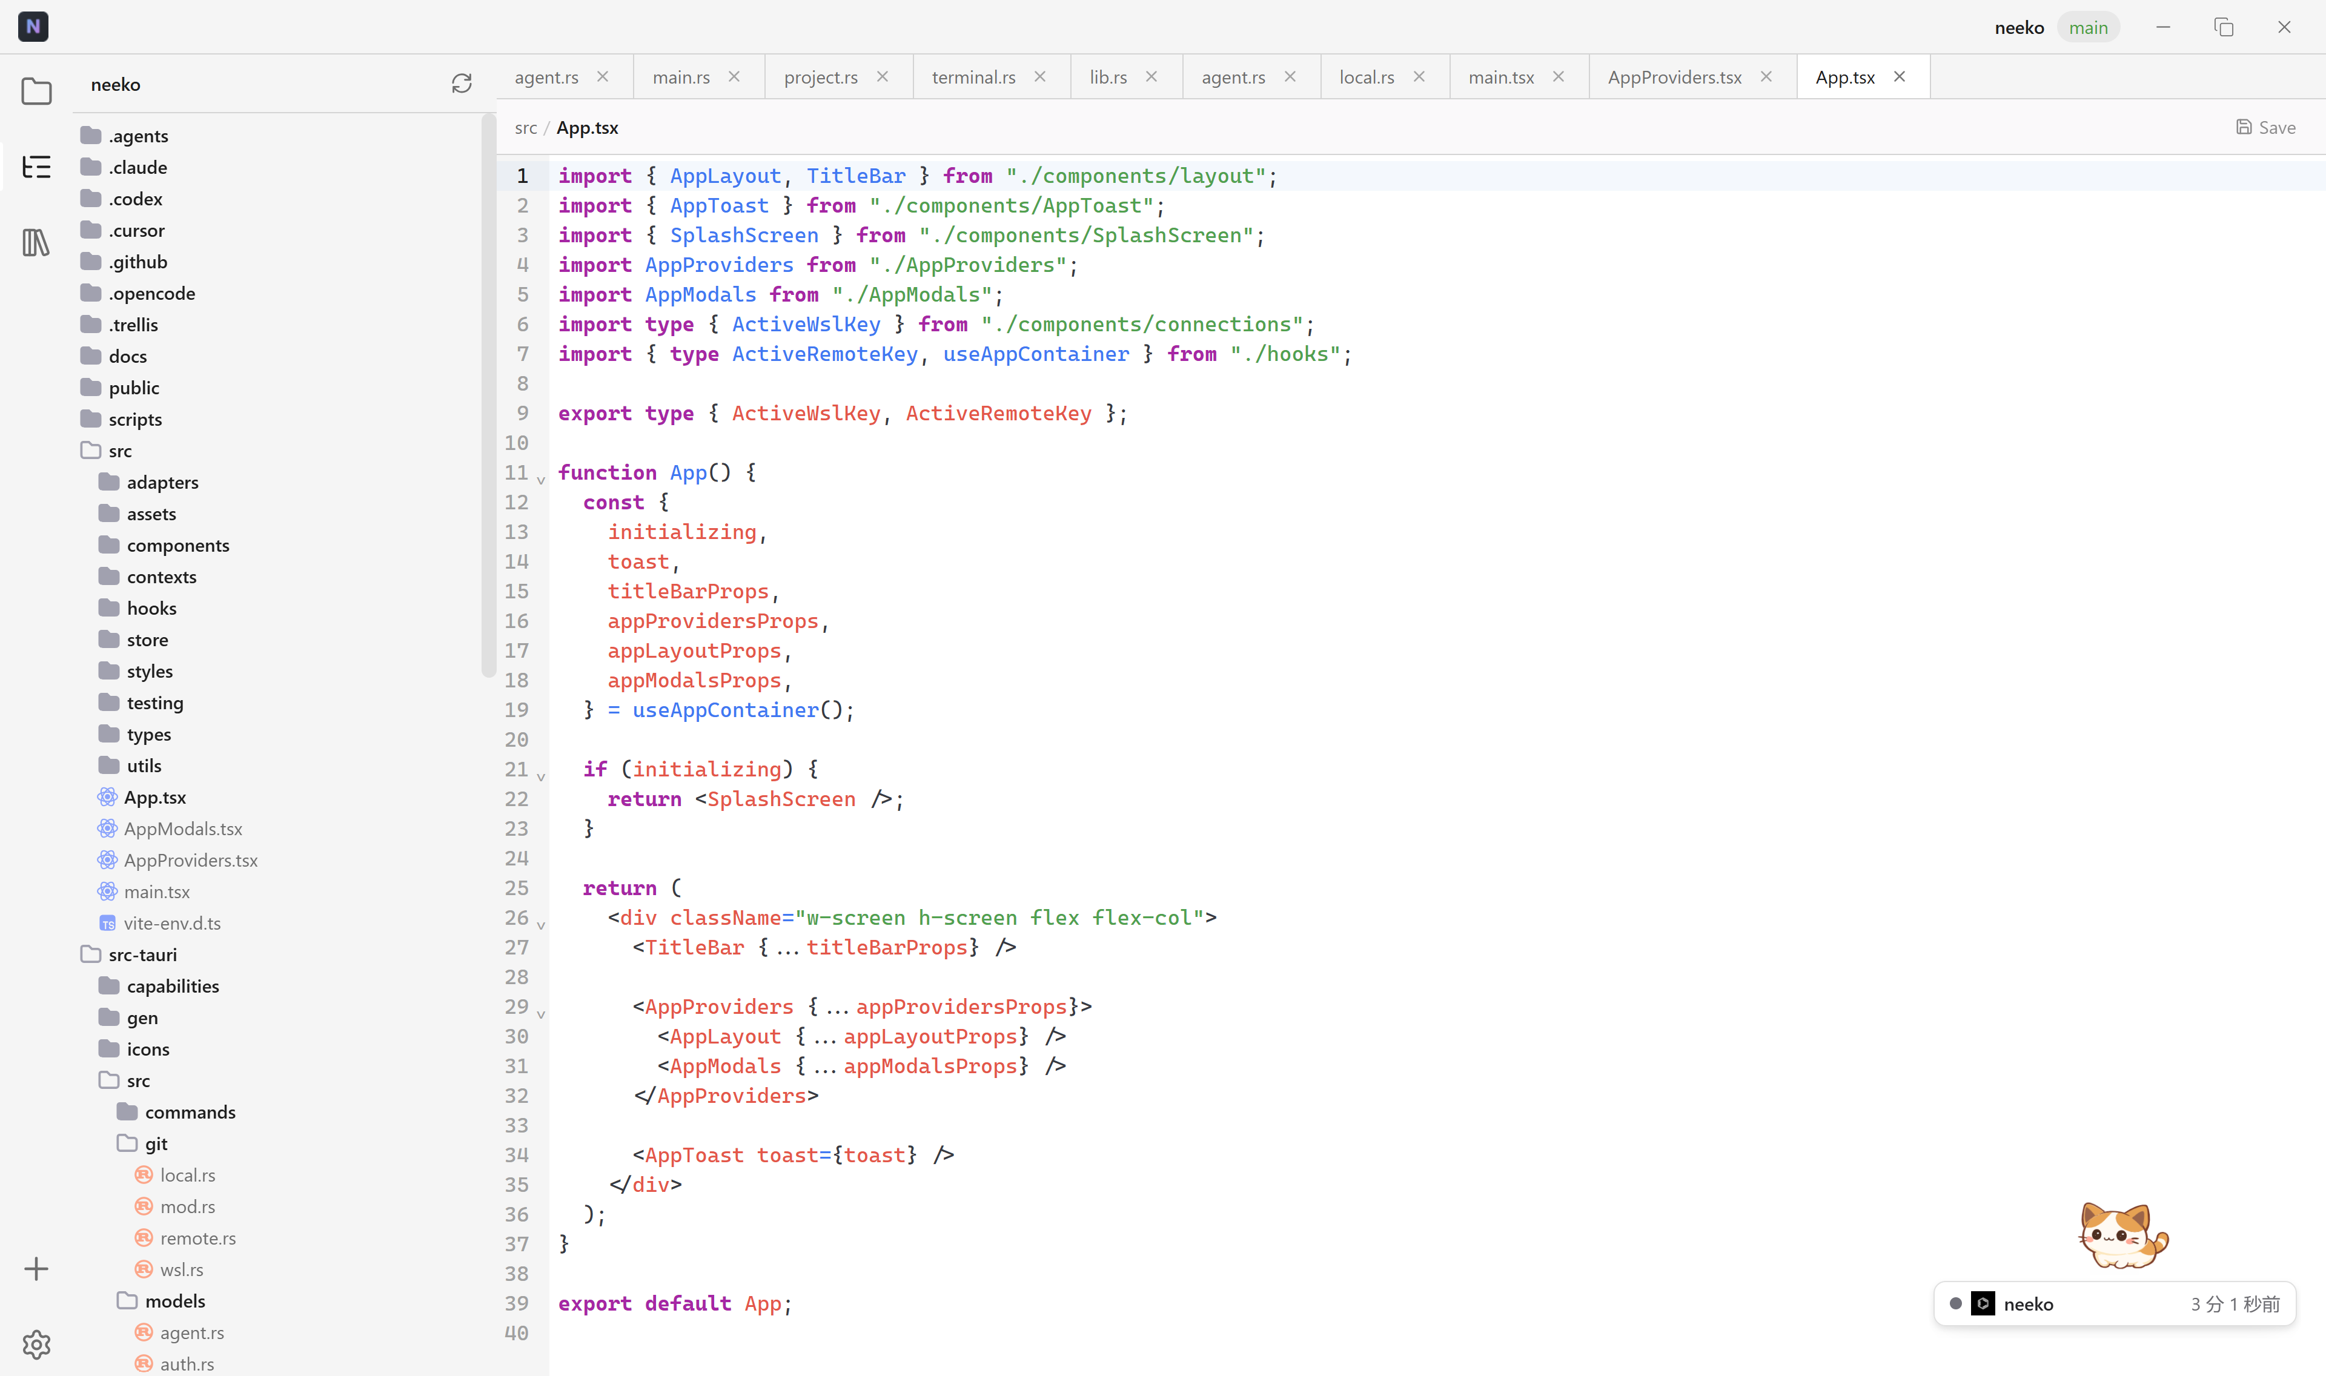Close the terminal.rs tab
The width and height of the screenshot is (2326, 1376).
click(x=1040, y=77)
